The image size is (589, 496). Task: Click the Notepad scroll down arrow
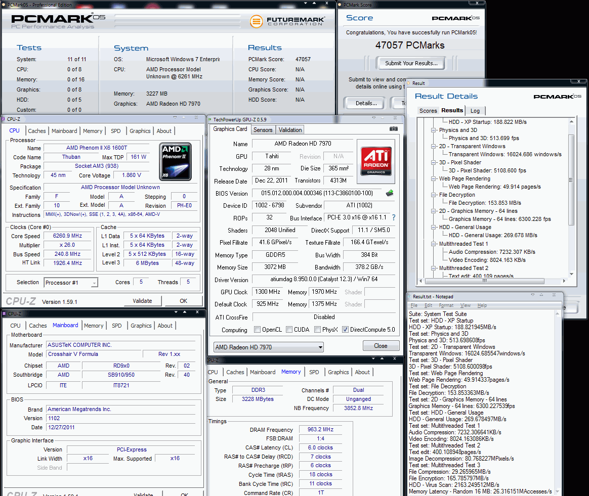(x=558, y=491)
